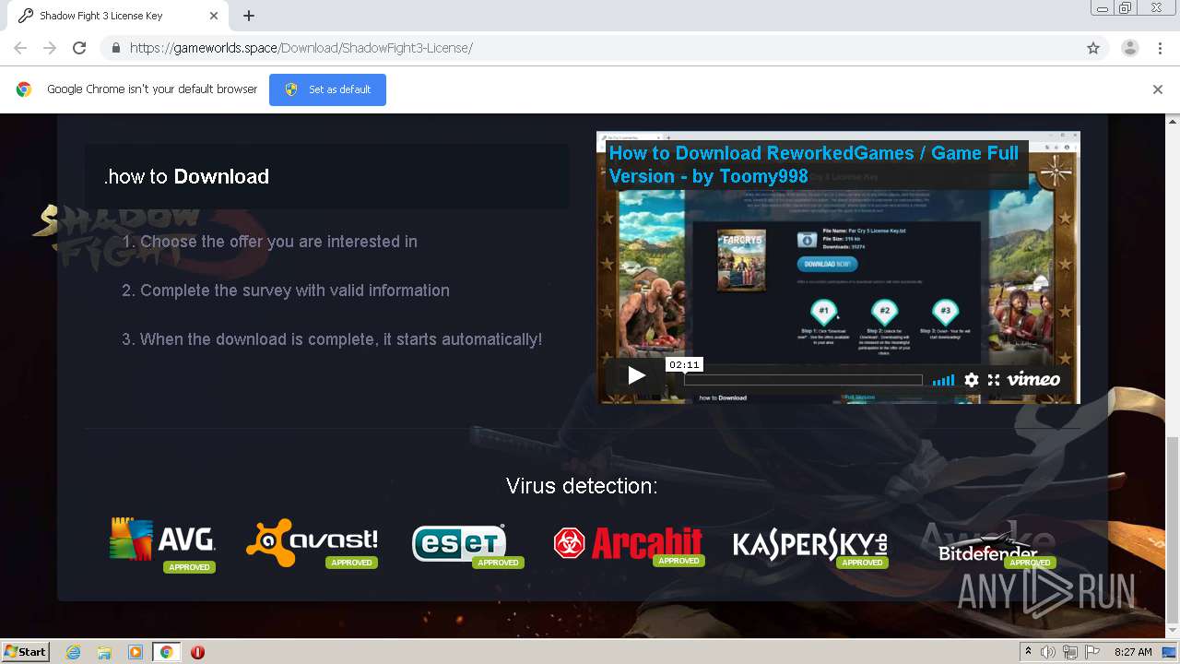The width and height of the screenshot is (1180, 664).
Task: Click 'Choose the offer you are interested in'
Action: coord(278,242)
